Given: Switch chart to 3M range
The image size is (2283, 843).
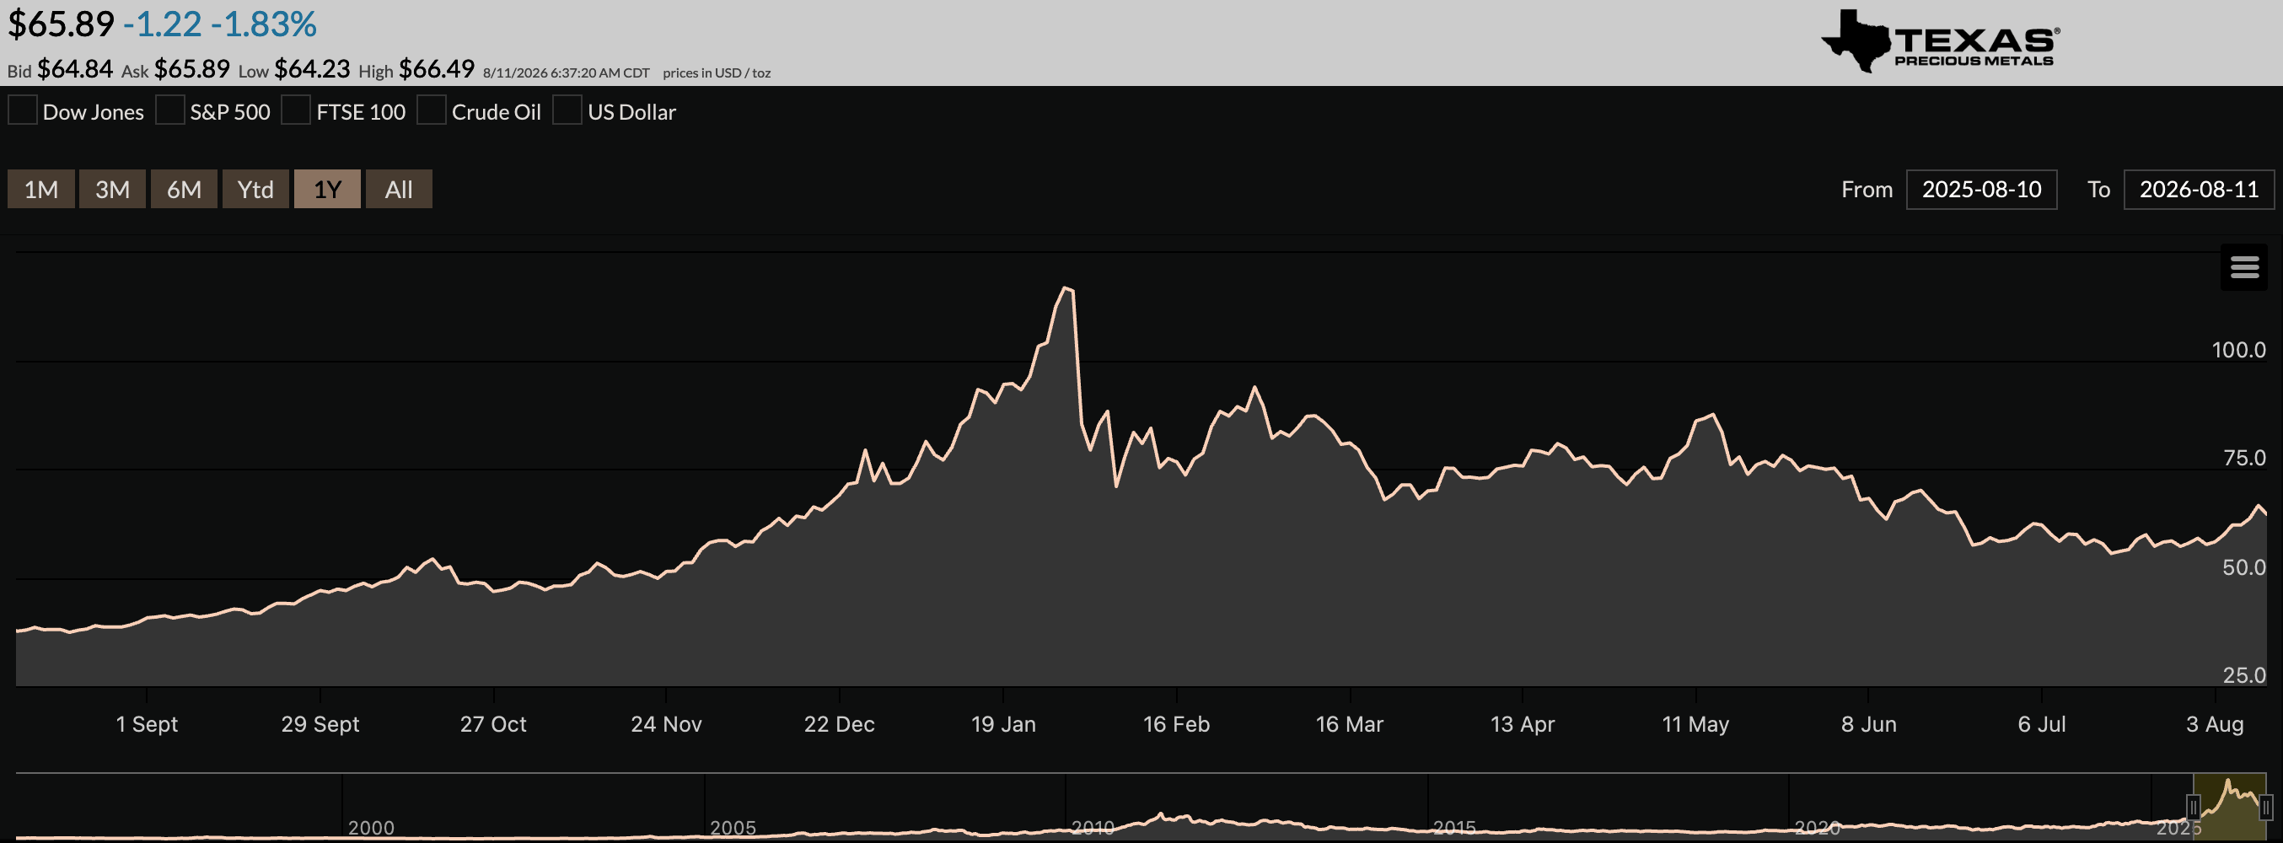Looking at the screenshot, I should point(113,189).
